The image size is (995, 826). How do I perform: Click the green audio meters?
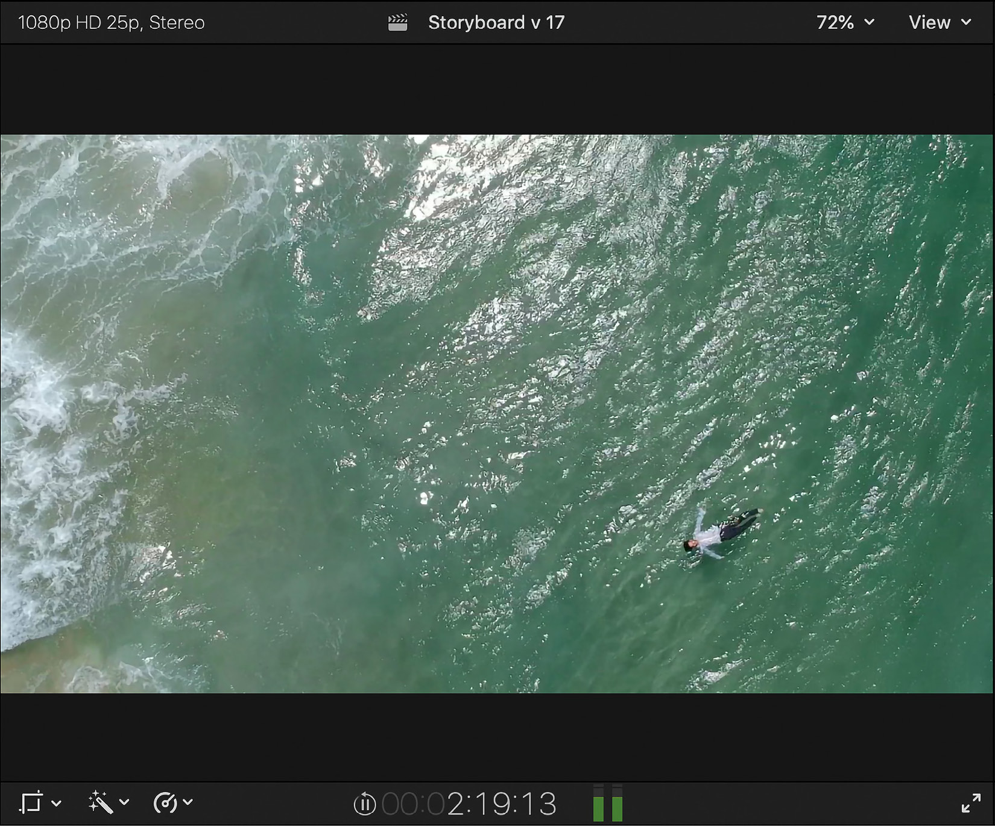pos(608,803)
